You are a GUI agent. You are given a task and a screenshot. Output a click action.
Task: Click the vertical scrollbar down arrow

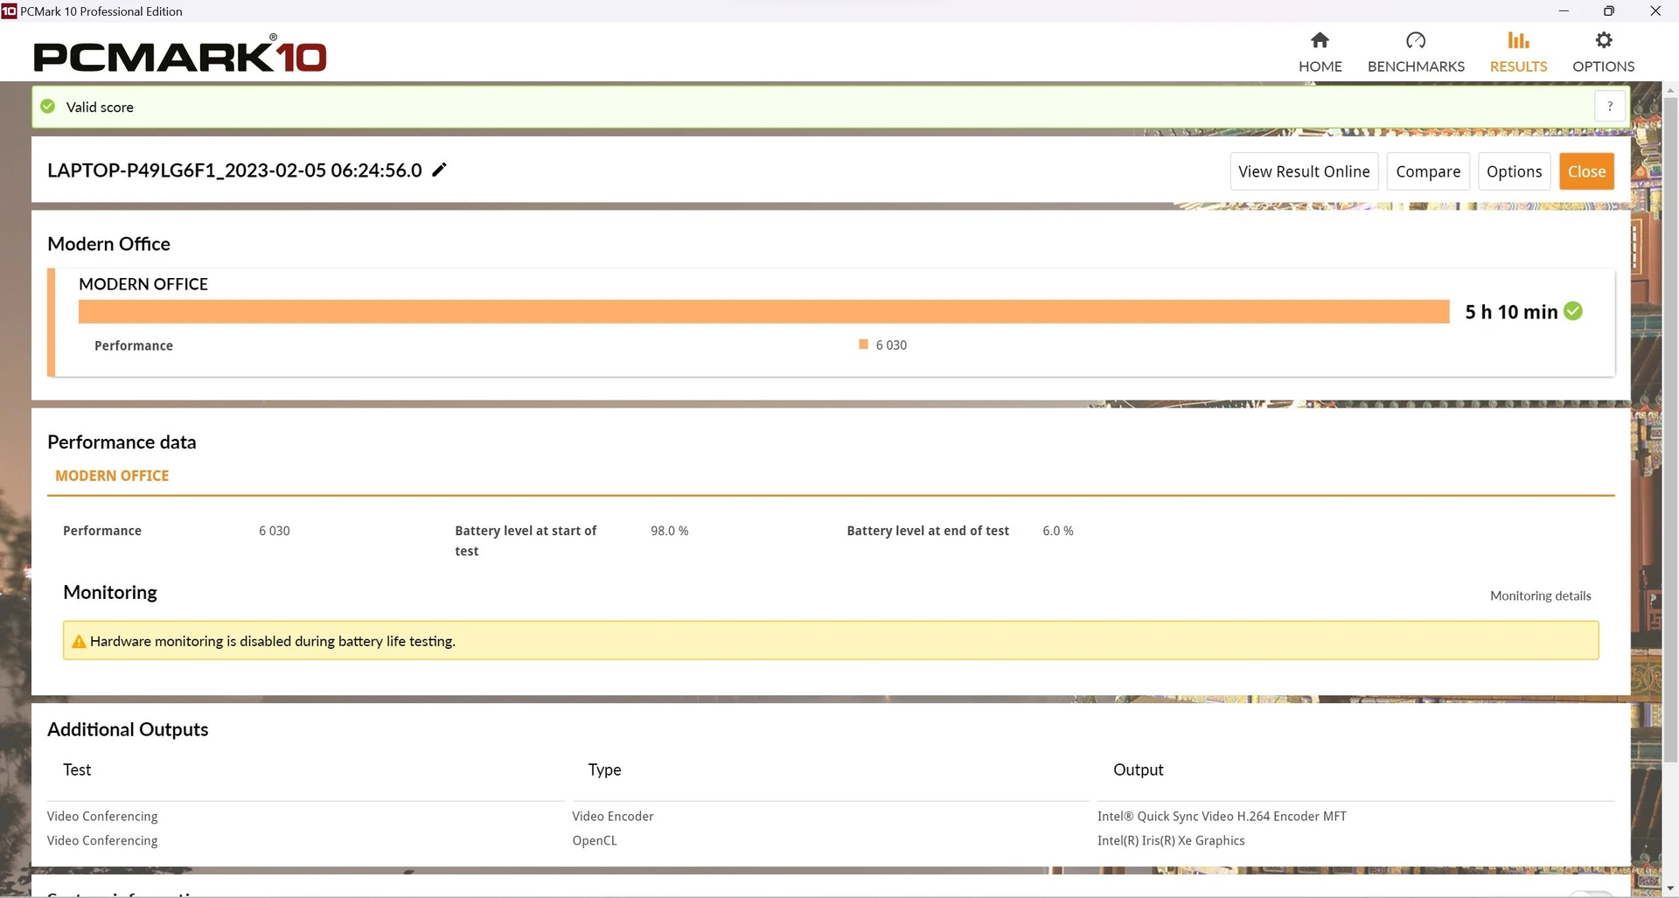(x=1670, y=888)
